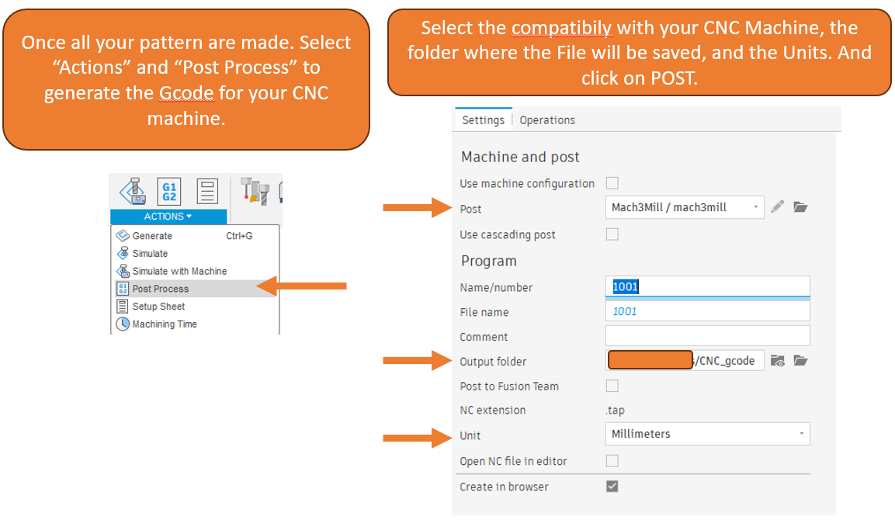Click the pencil icon to edit post

[x=778, y=207]
